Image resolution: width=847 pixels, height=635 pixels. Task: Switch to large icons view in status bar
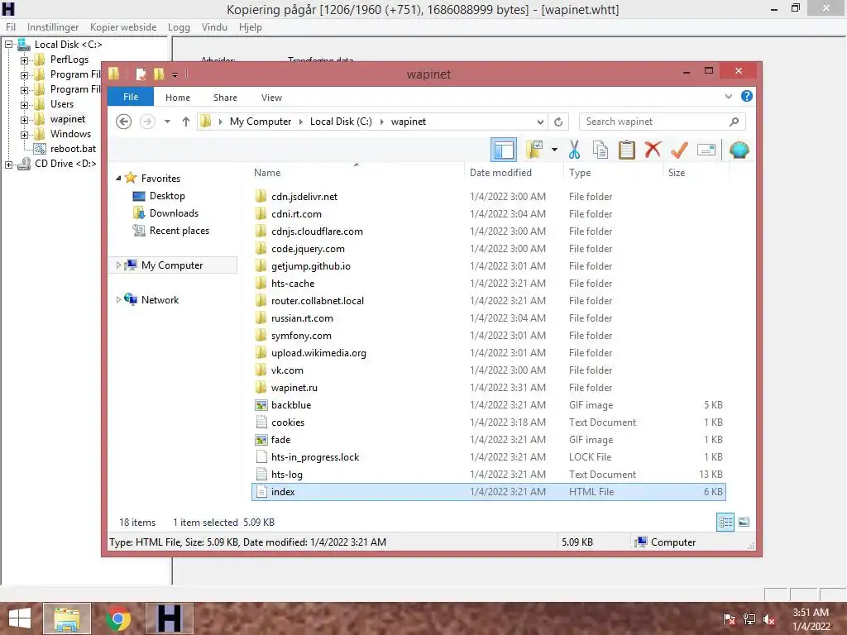click(744, 522)
